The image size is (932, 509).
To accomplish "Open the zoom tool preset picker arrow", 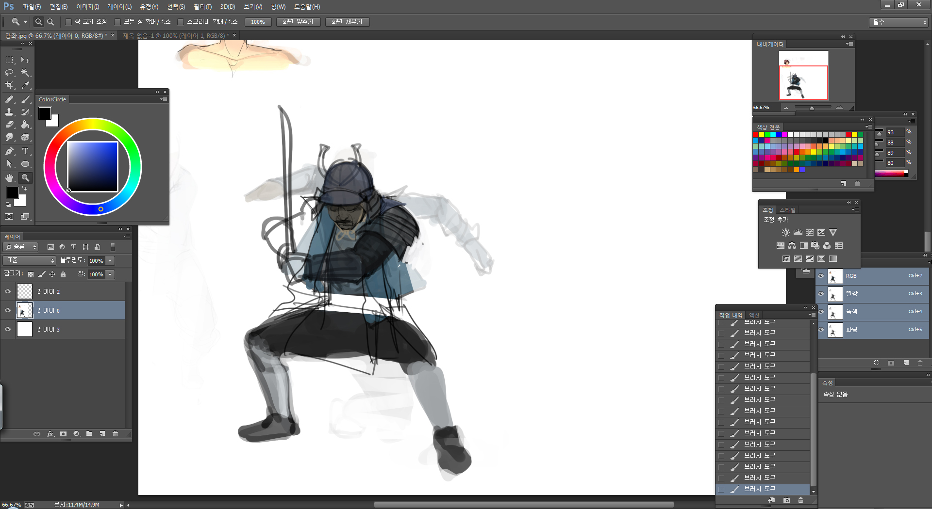I will [25, 22].
